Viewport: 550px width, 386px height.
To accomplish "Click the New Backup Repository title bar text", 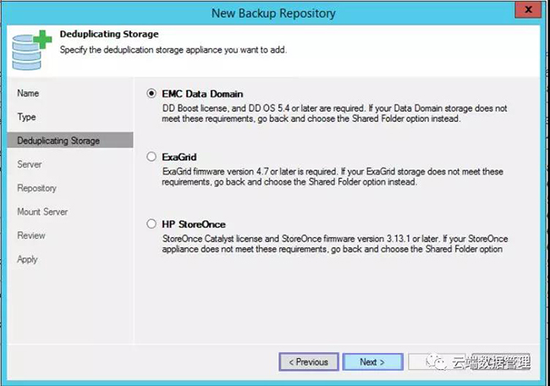I will click(x=273, y=14).
